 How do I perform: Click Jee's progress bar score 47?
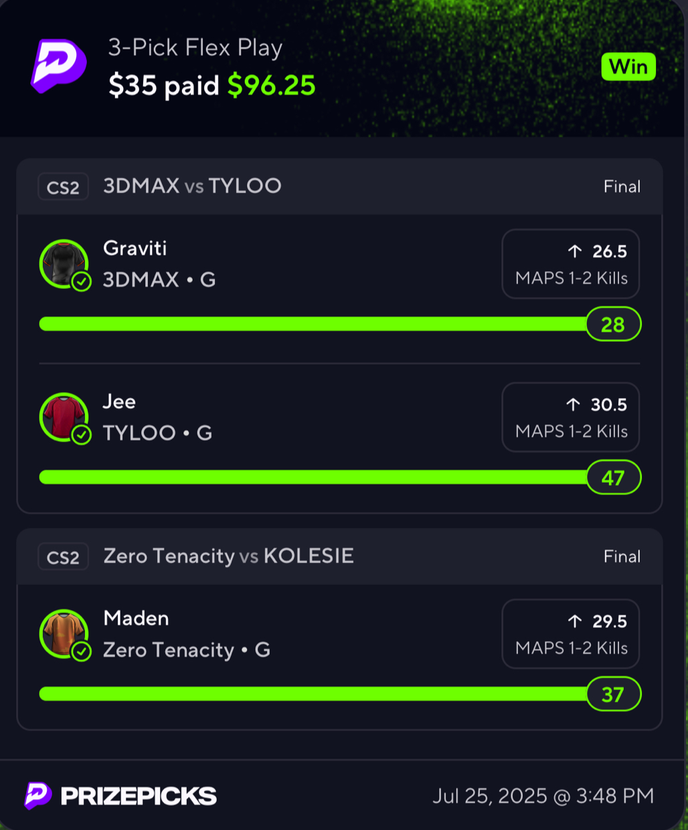613,478
